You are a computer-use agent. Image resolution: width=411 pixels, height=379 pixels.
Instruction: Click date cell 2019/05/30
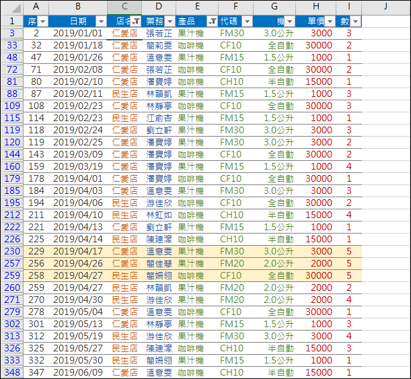coord(78,360)
